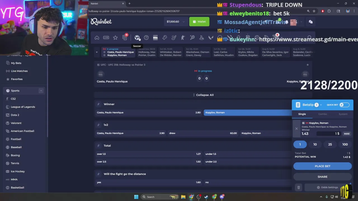Show hidden system tray icons

click(322, 197)
